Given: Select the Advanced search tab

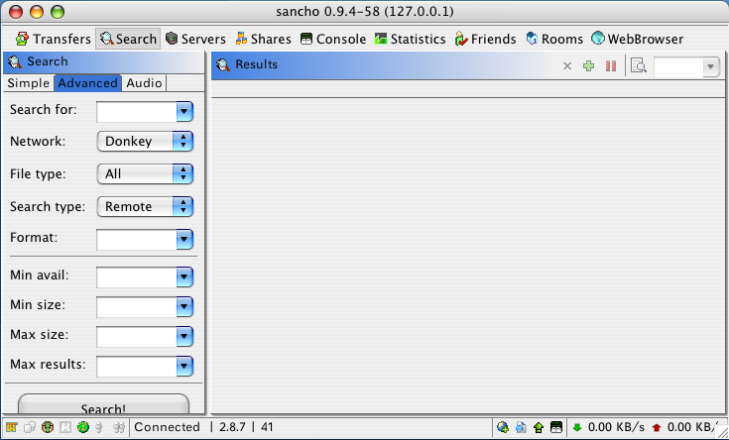Looking at the screenshot, I should [x=88, y=83].
